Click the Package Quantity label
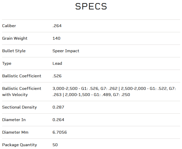 point(19,145)
